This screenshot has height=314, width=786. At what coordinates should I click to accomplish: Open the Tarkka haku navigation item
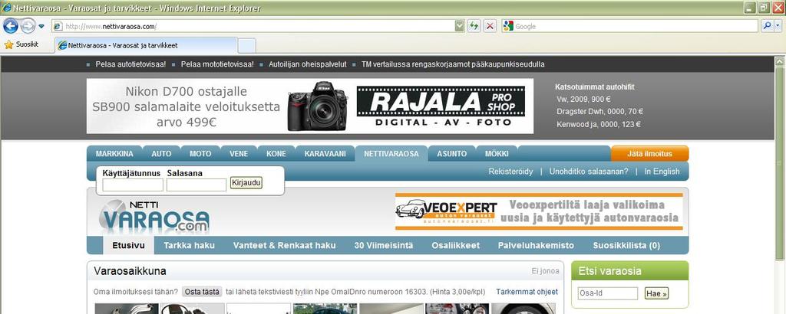click(189, 246)
